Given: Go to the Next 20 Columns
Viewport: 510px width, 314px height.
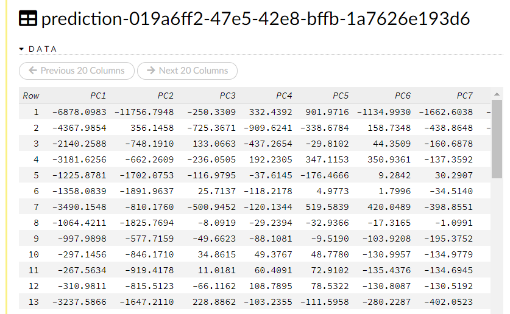Looking at the screenshot, I should pyautogui.click(x=187, y=71).
